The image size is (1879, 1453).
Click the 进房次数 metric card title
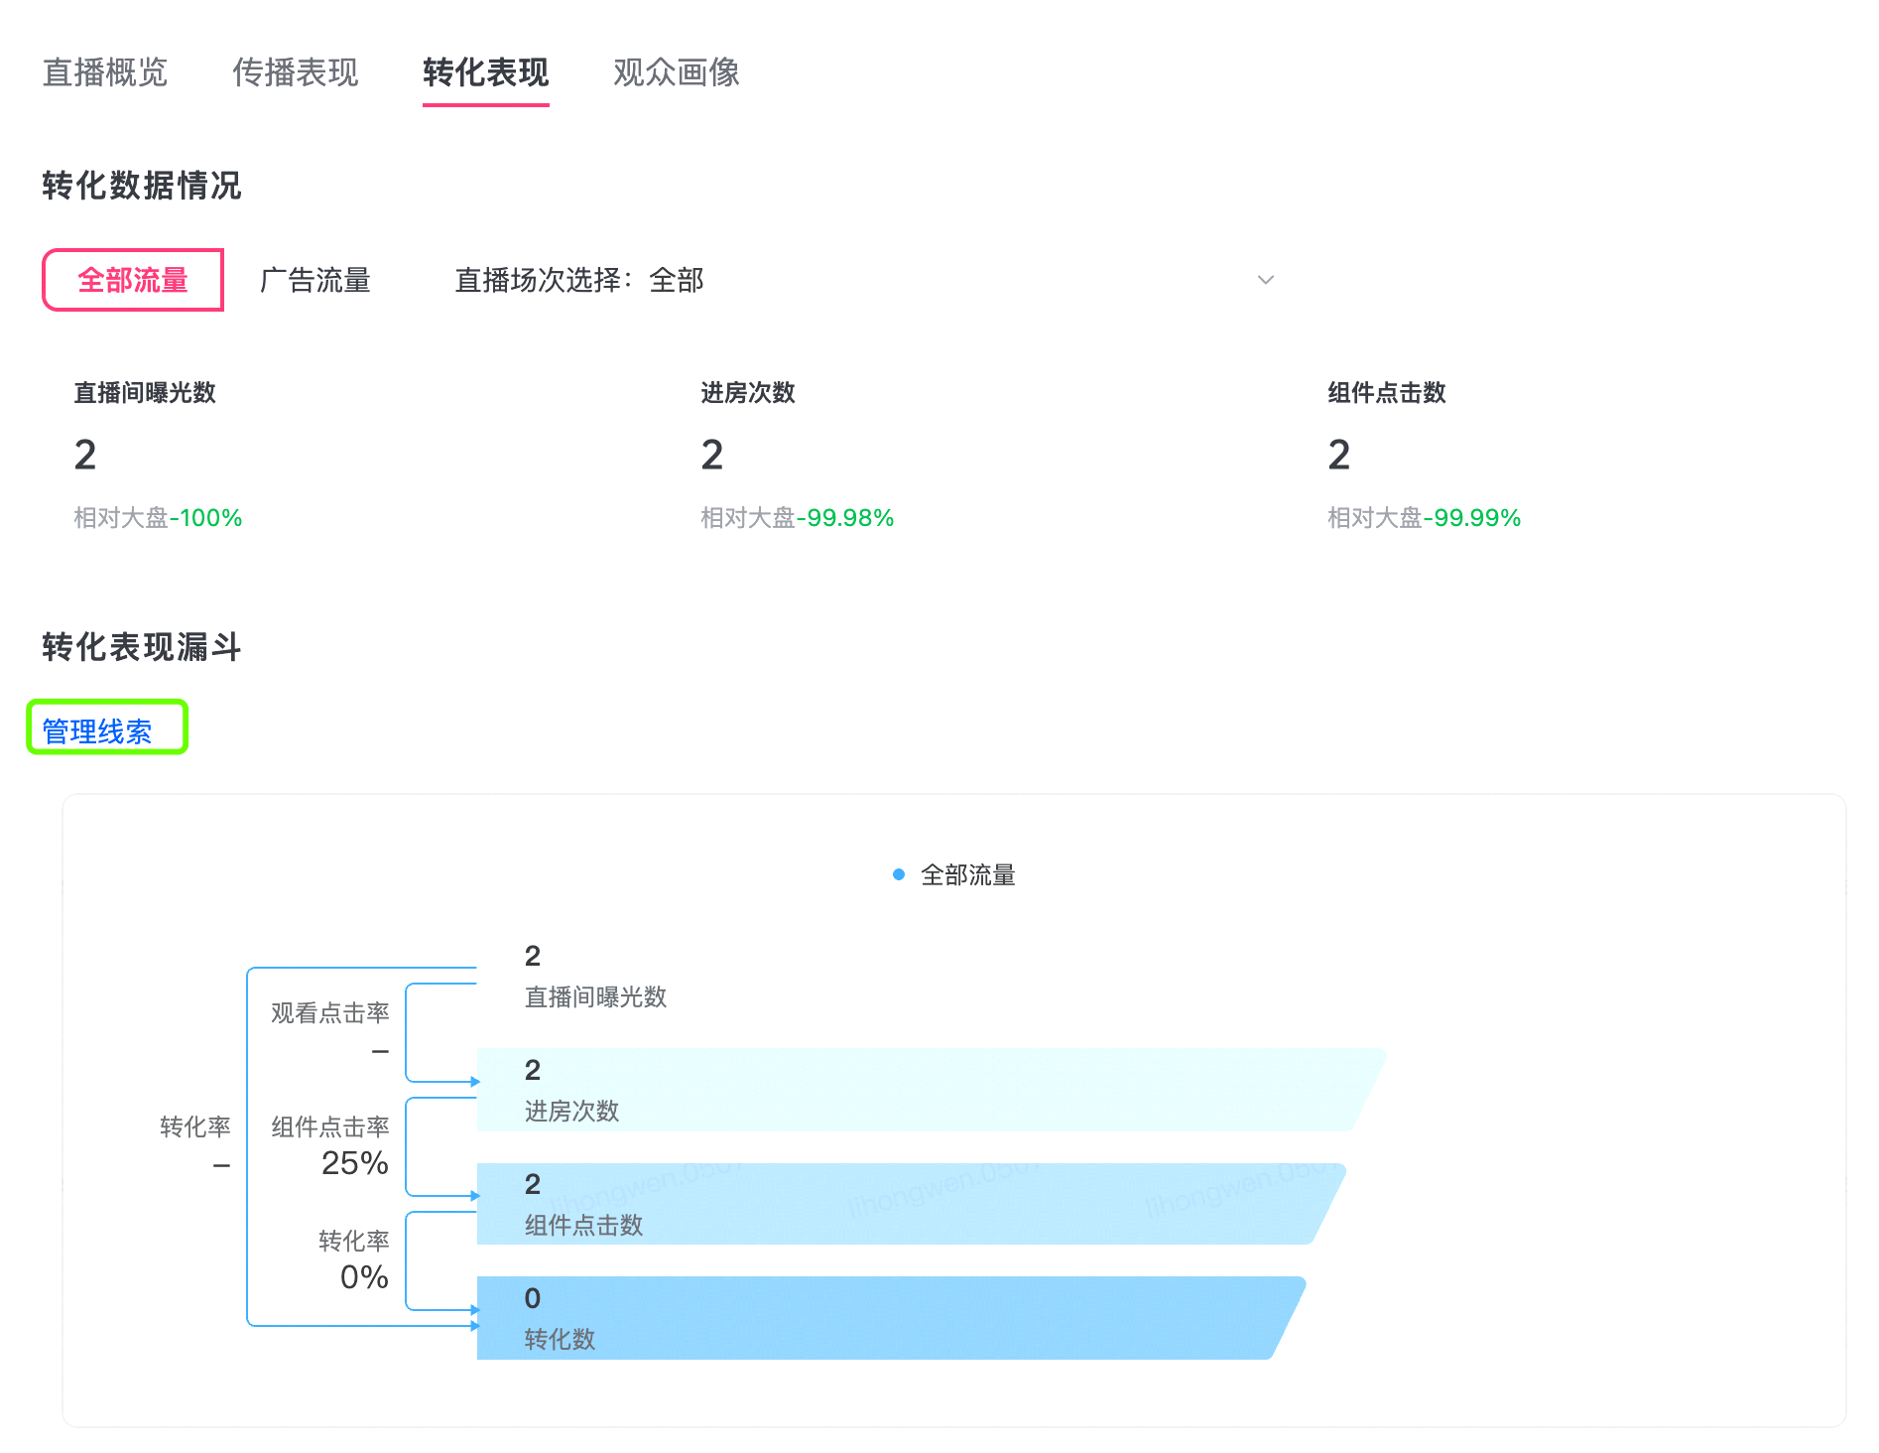coord(748,393)
